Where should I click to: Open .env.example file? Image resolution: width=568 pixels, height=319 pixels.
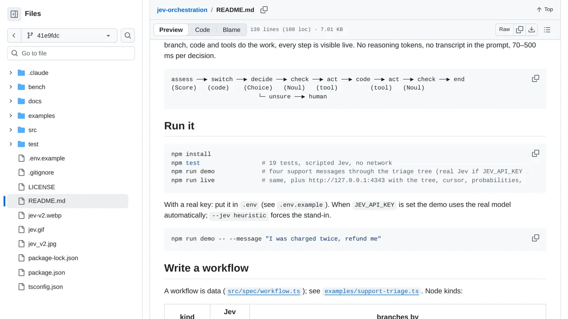click(x=47, y=158)
